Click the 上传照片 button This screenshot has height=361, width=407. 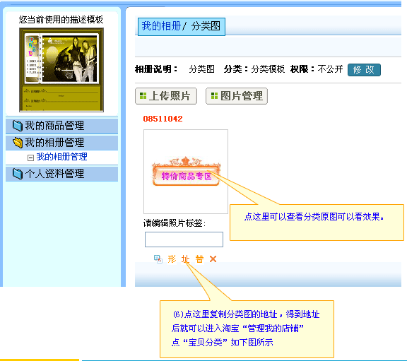point(166,96)
